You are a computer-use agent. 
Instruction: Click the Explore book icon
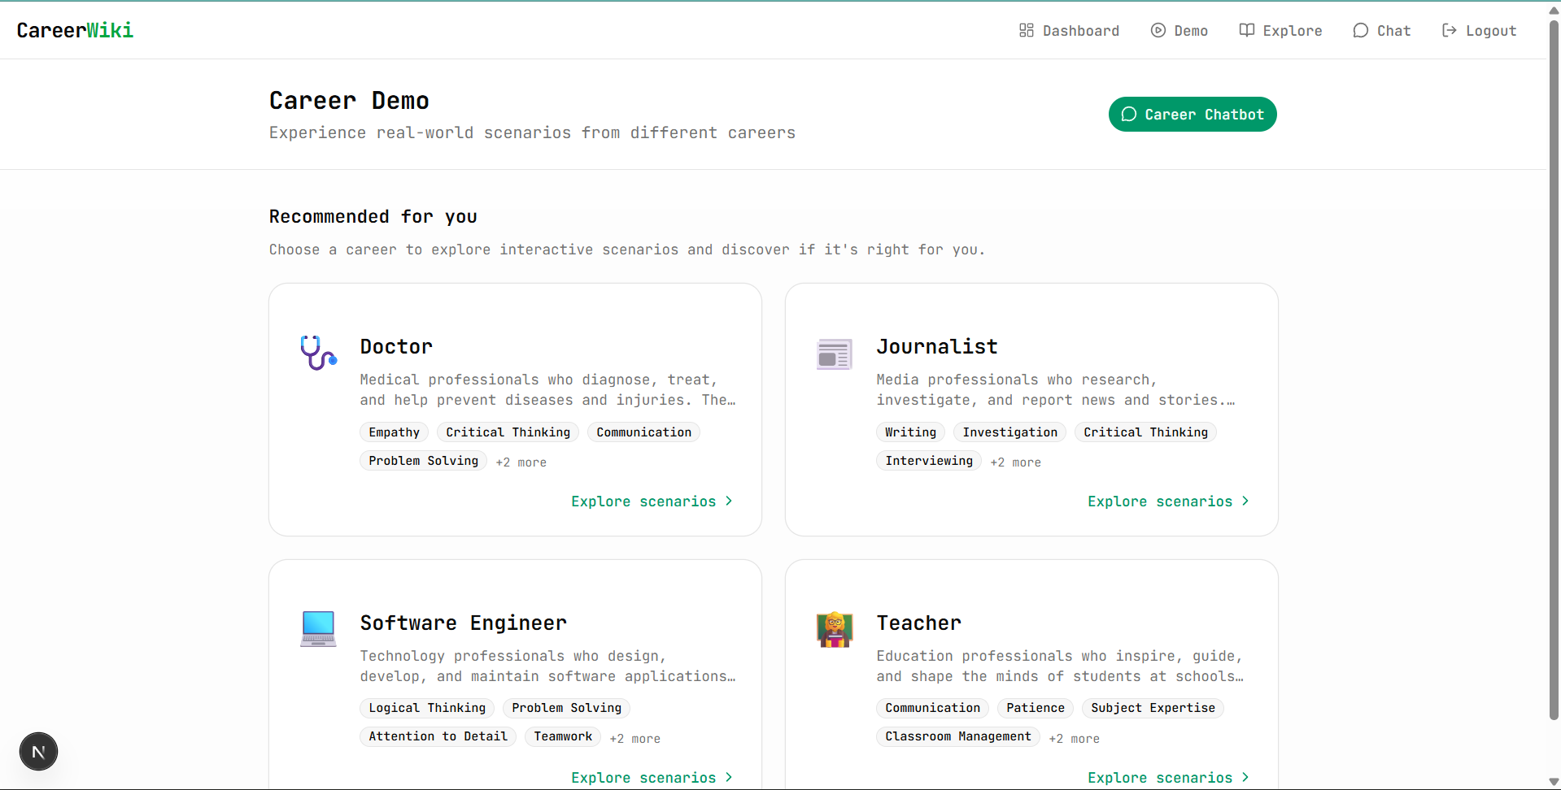coord(1247,30)
